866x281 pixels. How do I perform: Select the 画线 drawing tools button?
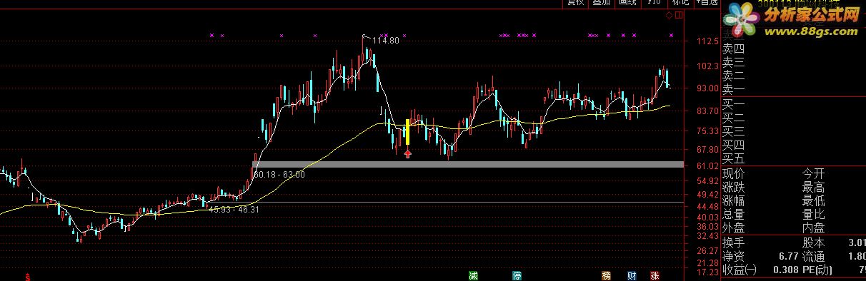(x=627, y=3)
